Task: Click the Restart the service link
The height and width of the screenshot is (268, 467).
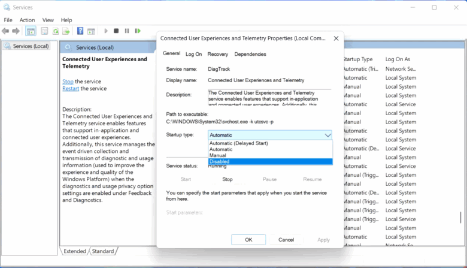Action: 71,89
